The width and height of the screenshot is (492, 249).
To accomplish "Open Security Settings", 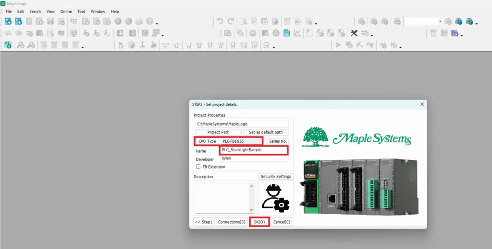I will click(x=276, y=176).
